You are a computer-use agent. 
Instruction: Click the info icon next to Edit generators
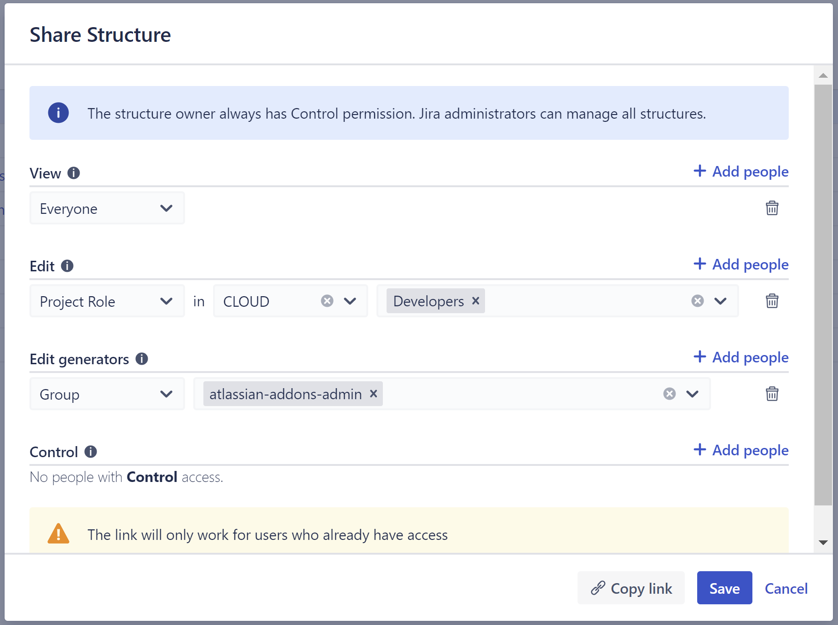click(142, 359)
